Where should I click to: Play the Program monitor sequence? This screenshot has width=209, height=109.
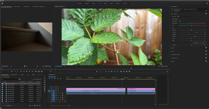coord(112,72)
